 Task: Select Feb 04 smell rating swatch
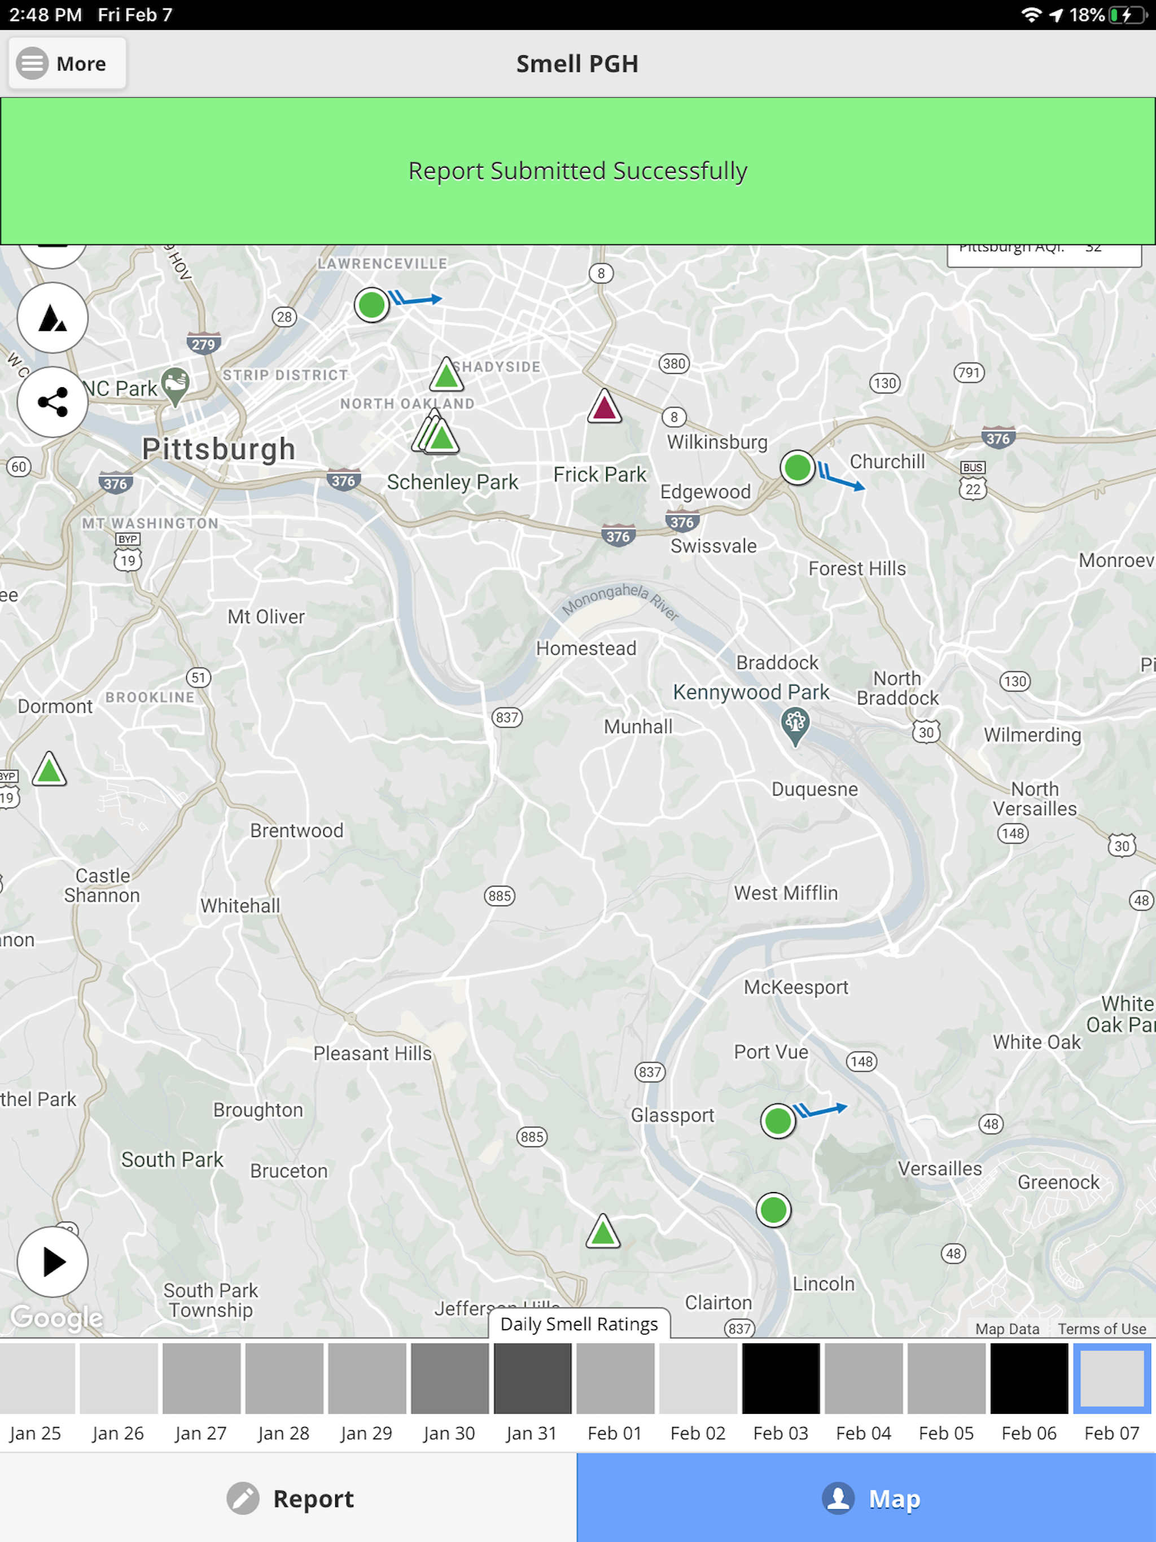click(x=864, y=1378)
